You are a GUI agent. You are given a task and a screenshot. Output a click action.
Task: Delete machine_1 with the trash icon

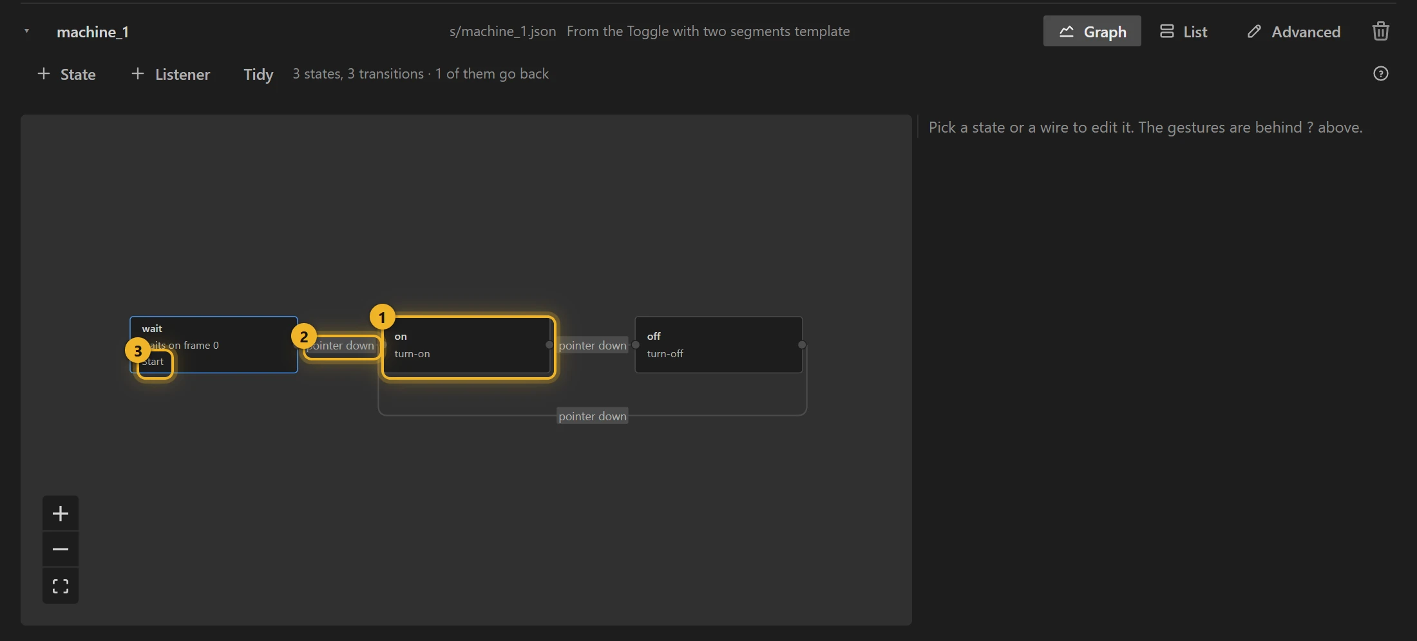coord(1380,31)
